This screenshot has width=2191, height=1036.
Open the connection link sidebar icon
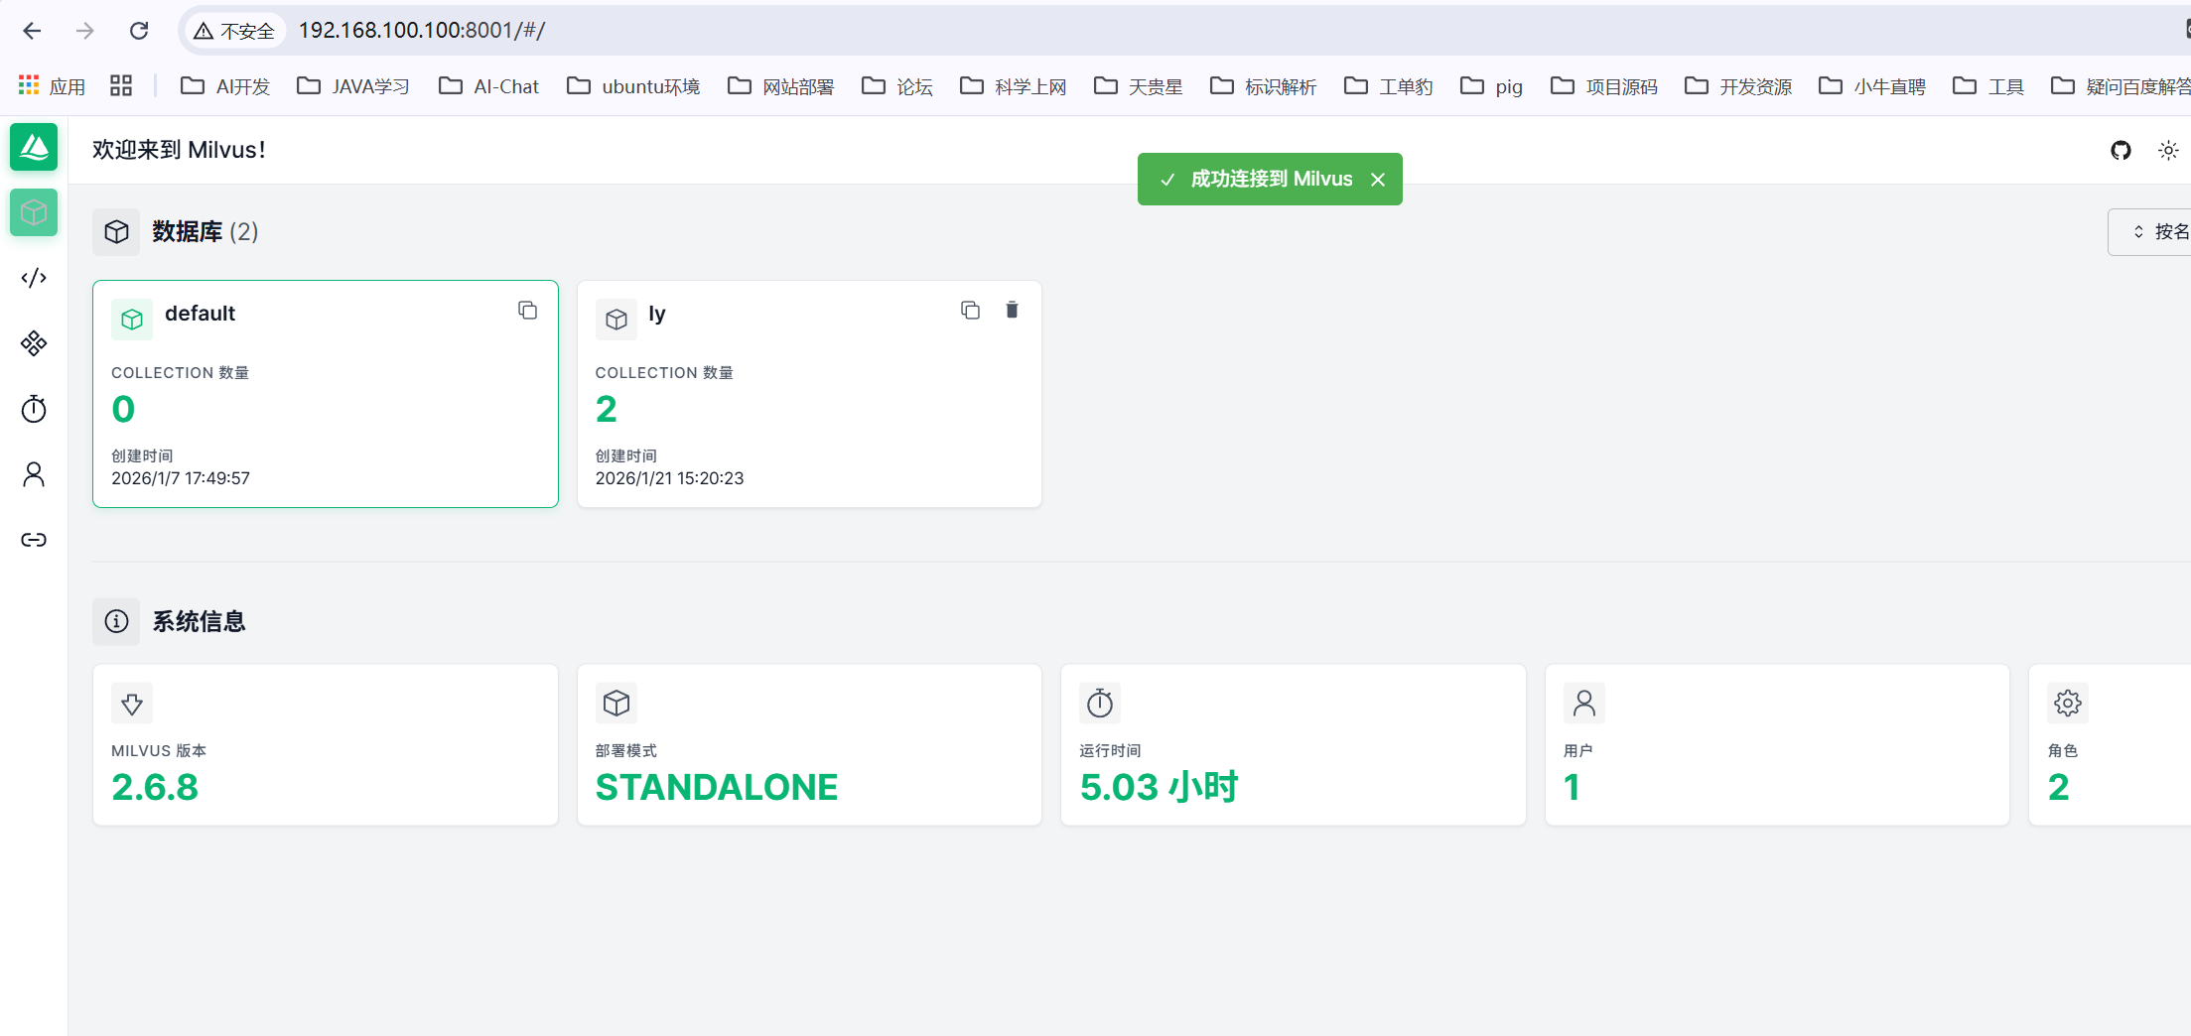click(x=34, y=540)
